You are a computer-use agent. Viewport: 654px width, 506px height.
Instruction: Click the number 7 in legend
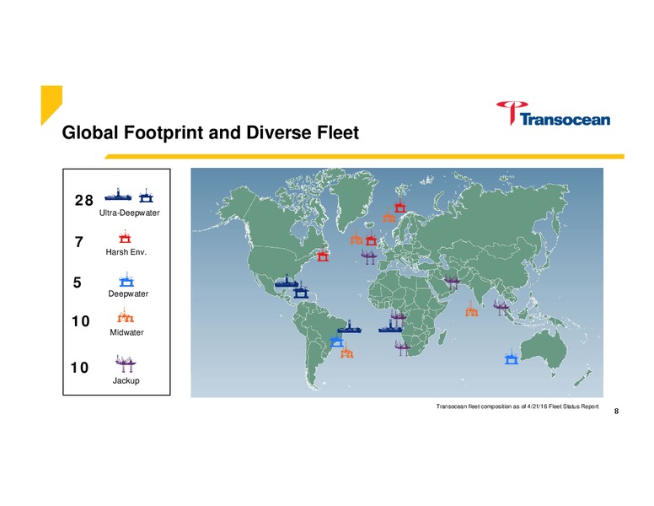pyautogui.click(x=79, y=242)
